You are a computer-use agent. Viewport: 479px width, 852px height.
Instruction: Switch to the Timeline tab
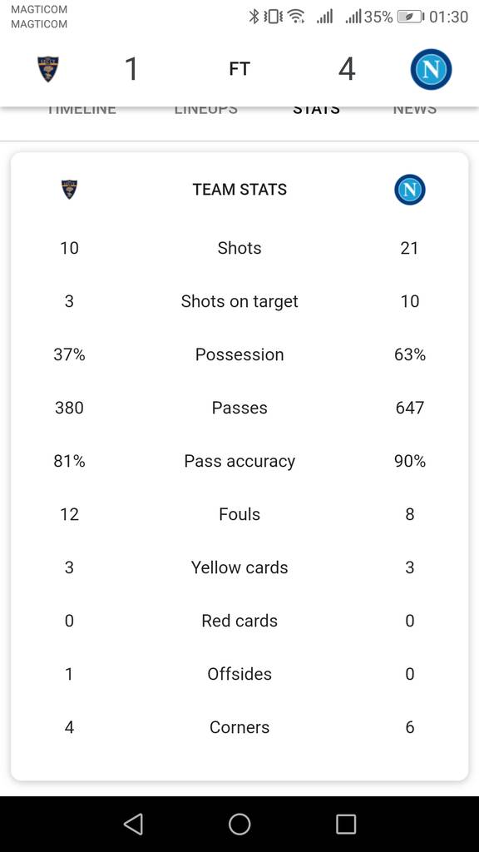[81, 111]
